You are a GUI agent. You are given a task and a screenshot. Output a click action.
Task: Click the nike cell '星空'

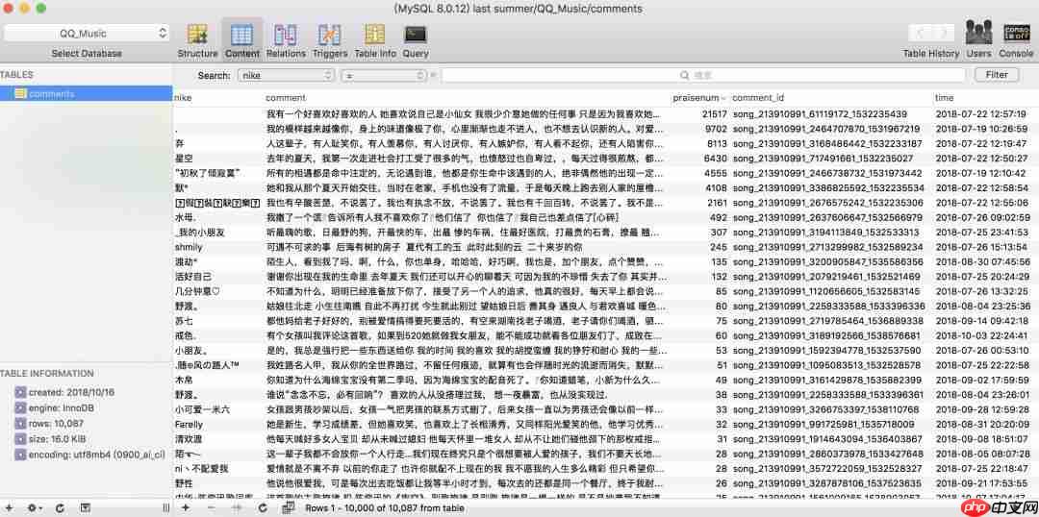(x=184, y=159)
